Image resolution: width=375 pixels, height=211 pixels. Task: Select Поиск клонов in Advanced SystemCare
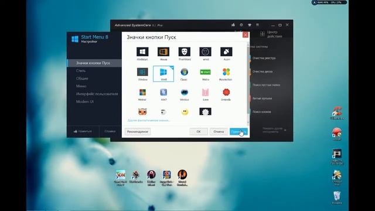(x=262, y=112)
